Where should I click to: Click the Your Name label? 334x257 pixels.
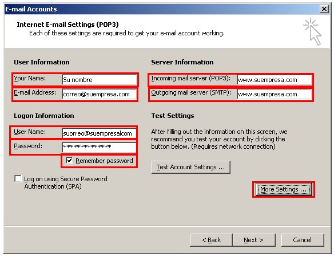pos(30,79)
